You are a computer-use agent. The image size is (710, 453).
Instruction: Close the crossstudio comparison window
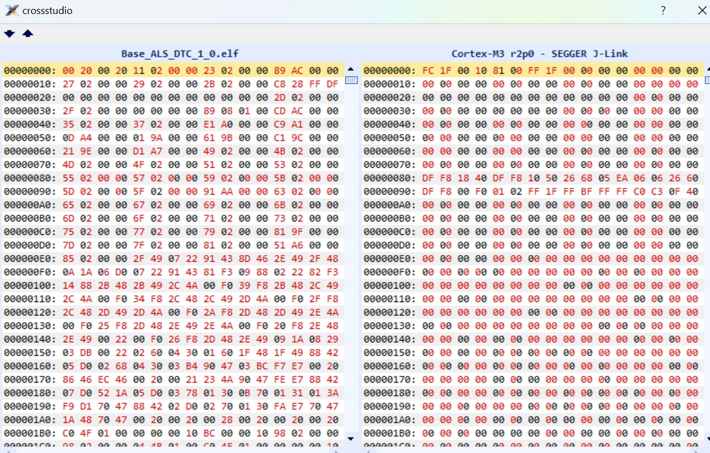pos(702,10)
